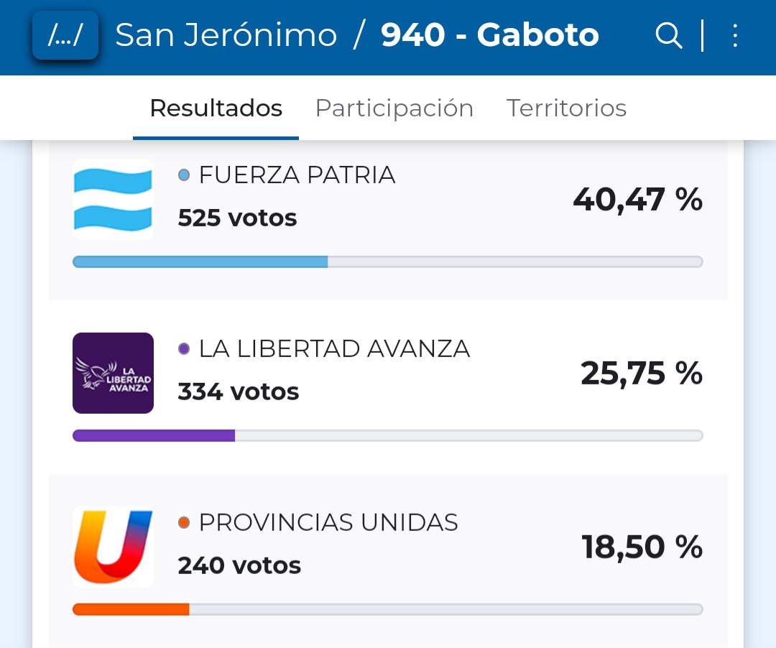Click the orange dot beside Provincias Unidas

(184, 523)
